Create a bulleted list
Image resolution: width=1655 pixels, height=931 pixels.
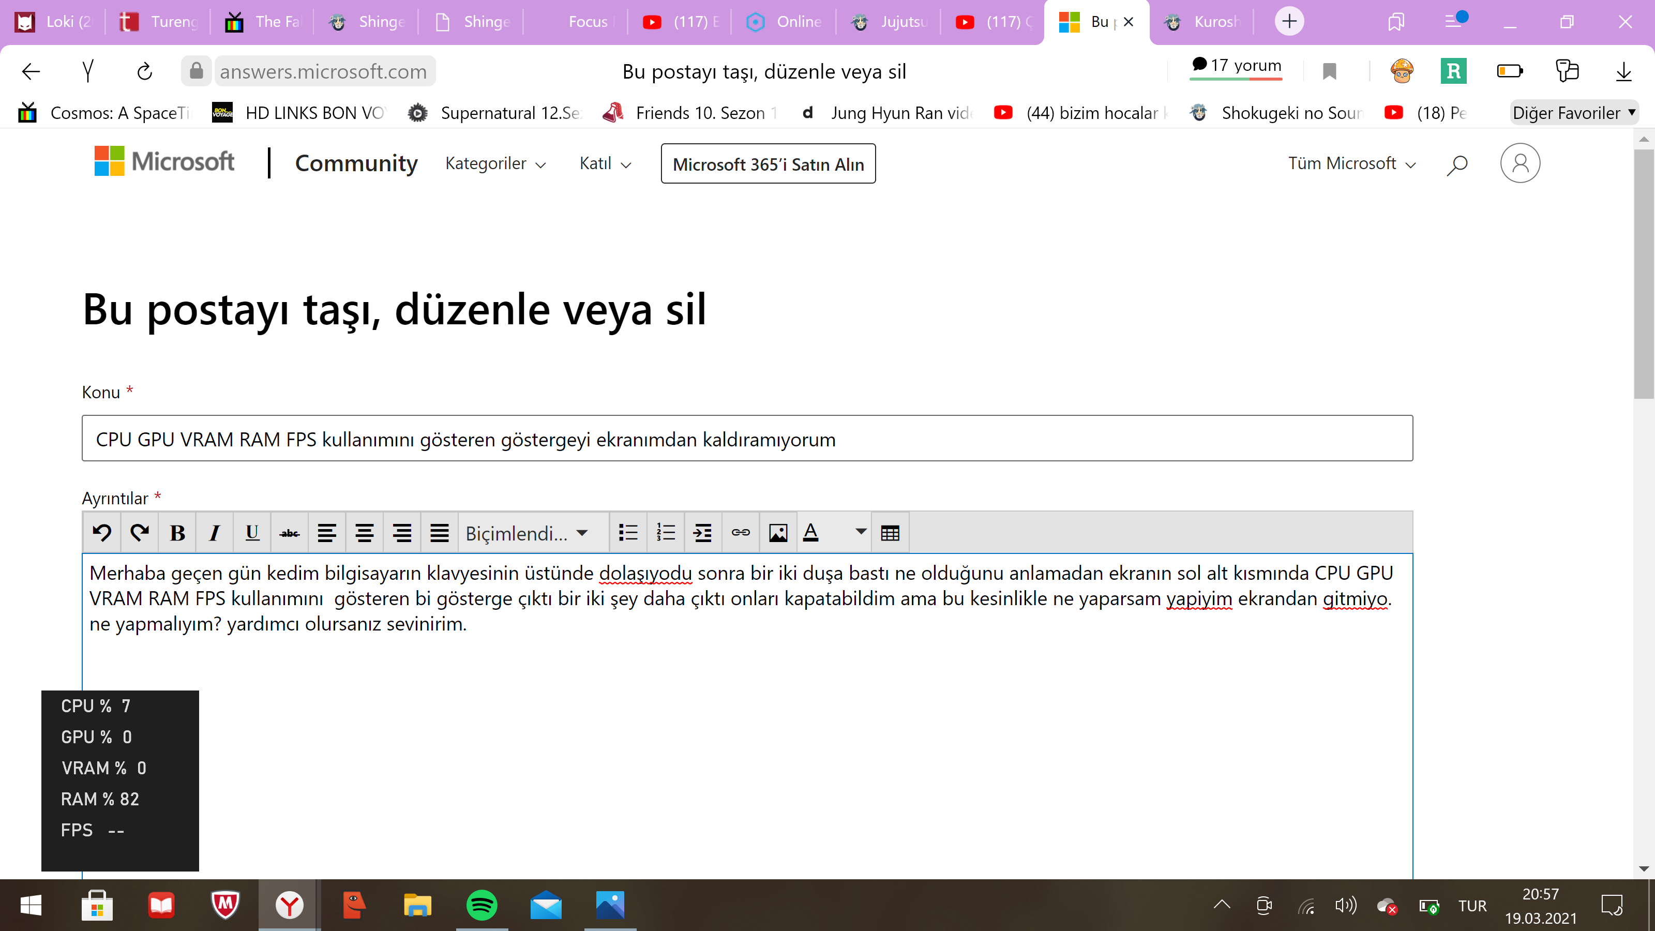click(x=628, y=533)
